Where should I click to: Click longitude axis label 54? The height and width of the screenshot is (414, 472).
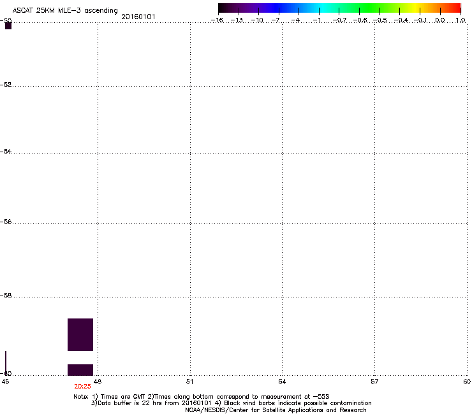click(x=282, y=382)
